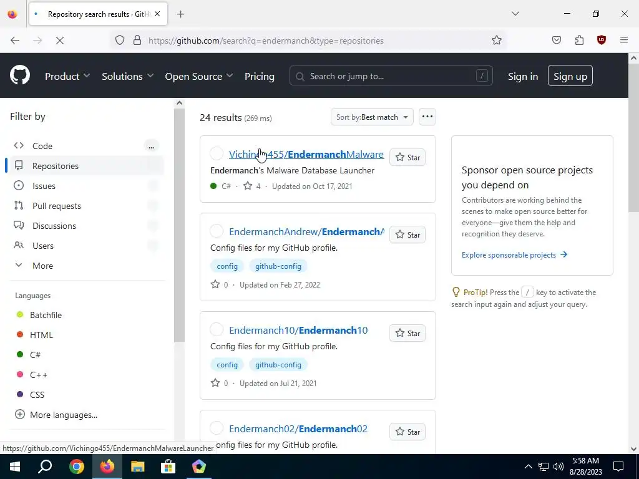Launch Google Chrome from the taskbar
Viewport: 639px width, 479px height.
pos(77,467)
